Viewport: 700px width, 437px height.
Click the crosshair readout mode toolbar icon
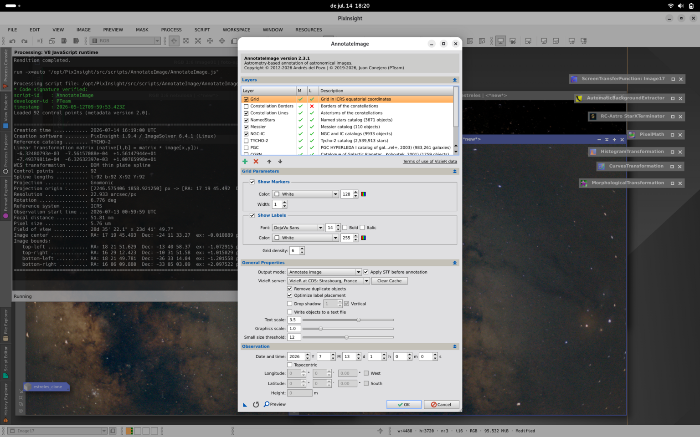coord(174,41)
